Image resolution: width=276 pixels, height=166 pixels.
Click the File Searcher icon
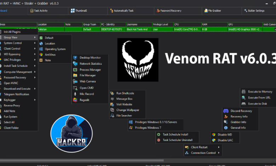tap(112, 115)
